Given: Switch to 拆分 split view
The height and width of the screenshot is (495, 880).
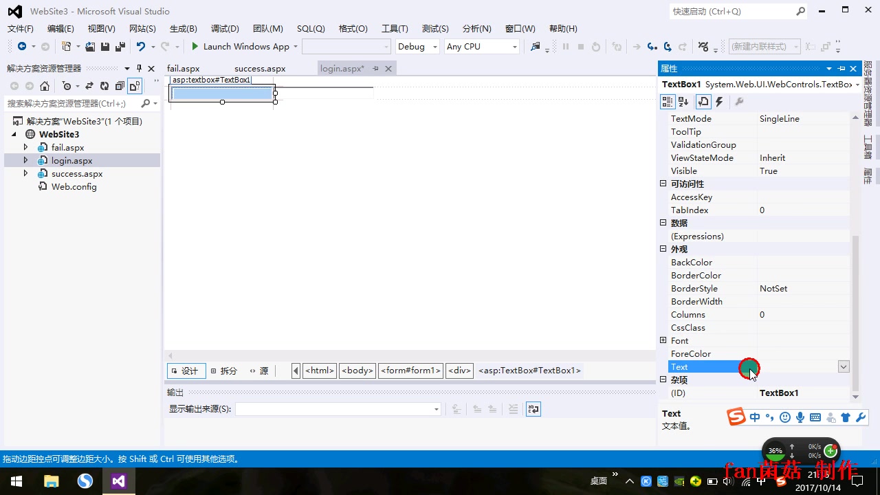Looking at the screenshot, I should 225,371.
